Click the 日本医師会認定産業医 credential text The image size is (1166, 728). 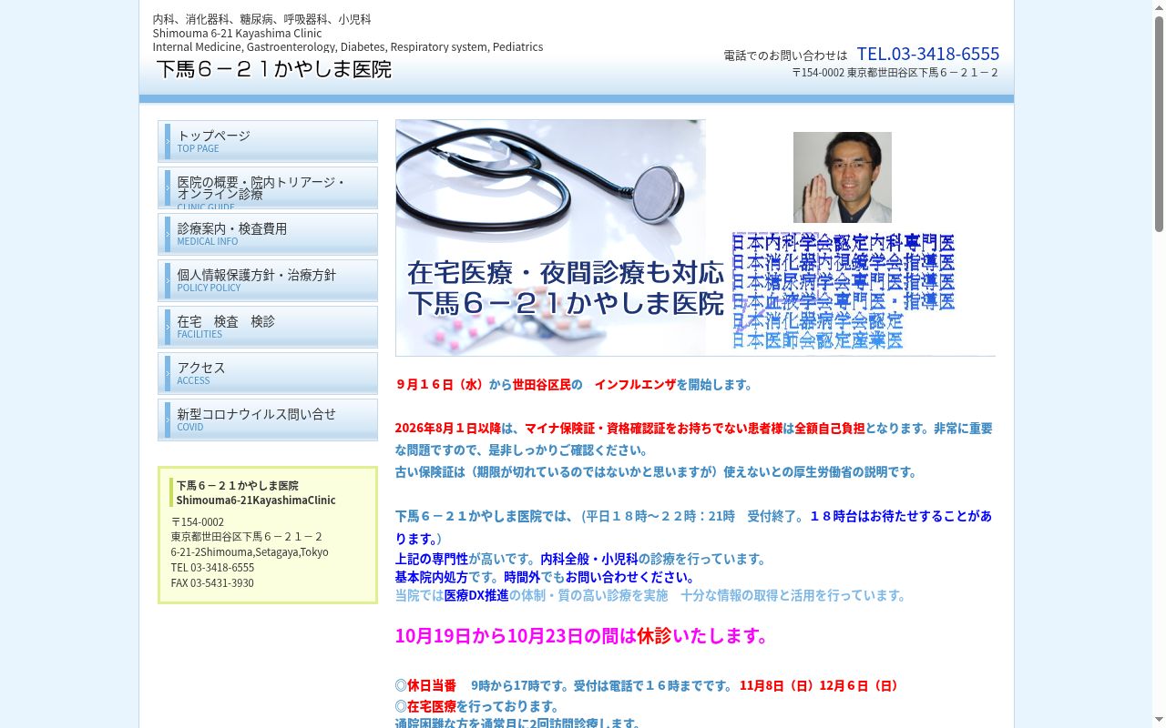pos(817,340)
